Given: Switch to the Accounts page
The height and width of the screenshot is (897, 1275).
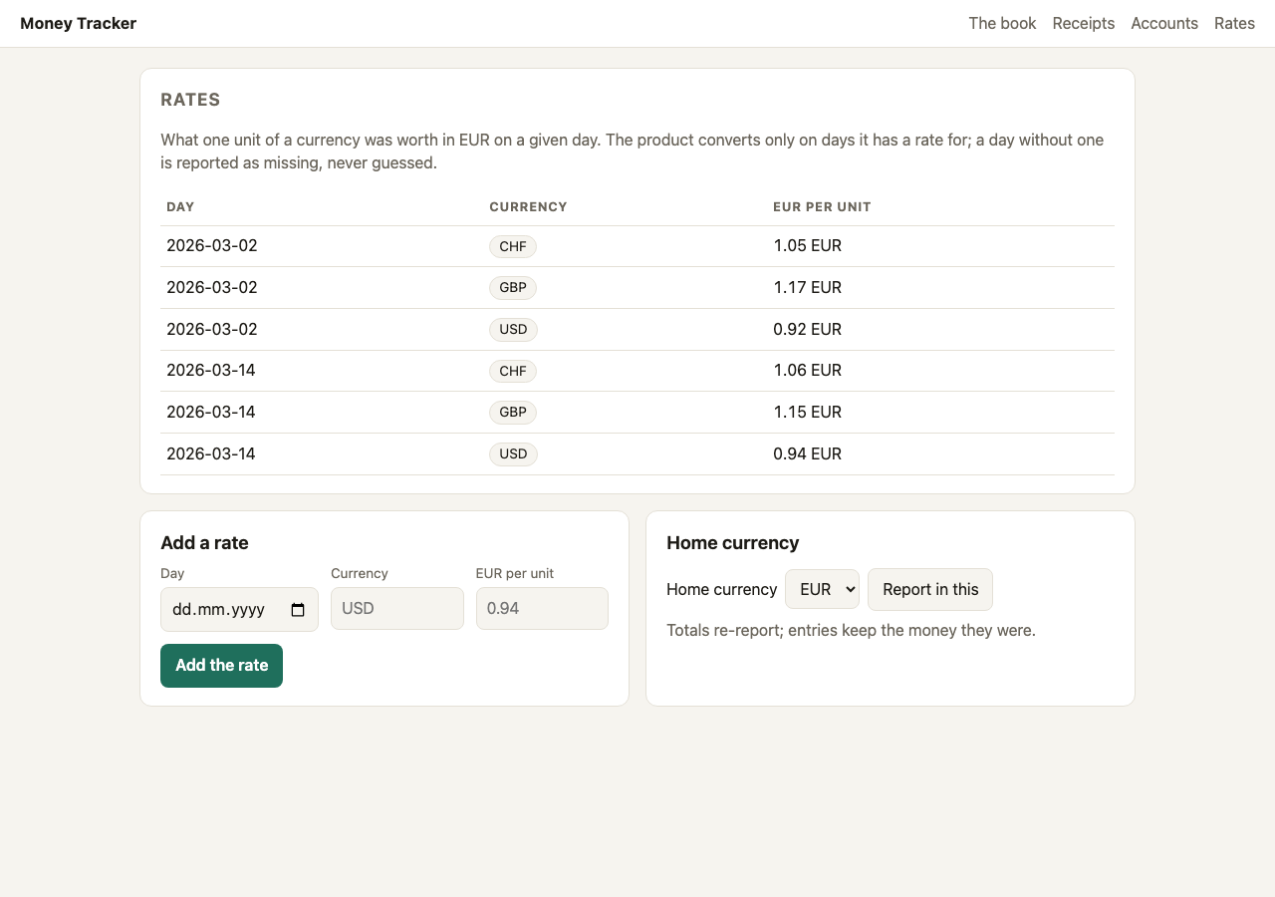Looking at the screenshot, I should [x=1164, y=23].
